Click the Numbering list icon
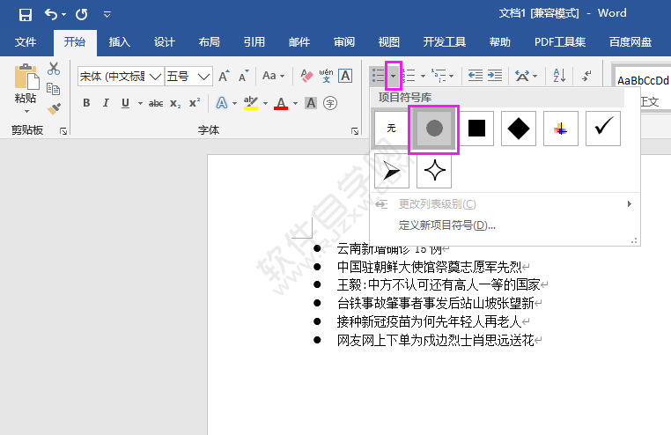Image resolution: width=671 pixels, height=435 pixels. click(x=409, y=76)
